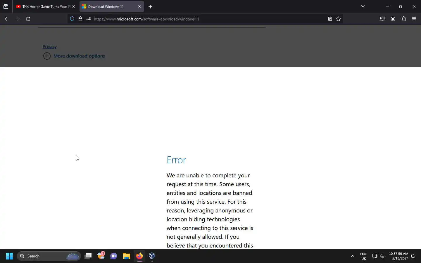Go forward one page
Viewport: 421px width, 263px height.
(x=18, y=19)
